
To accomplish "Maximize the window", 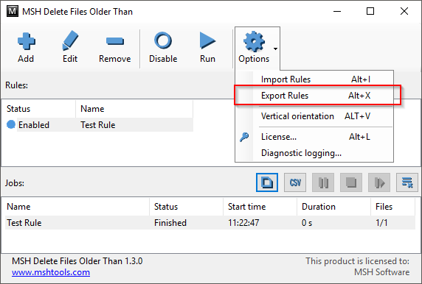I will 370,11.
